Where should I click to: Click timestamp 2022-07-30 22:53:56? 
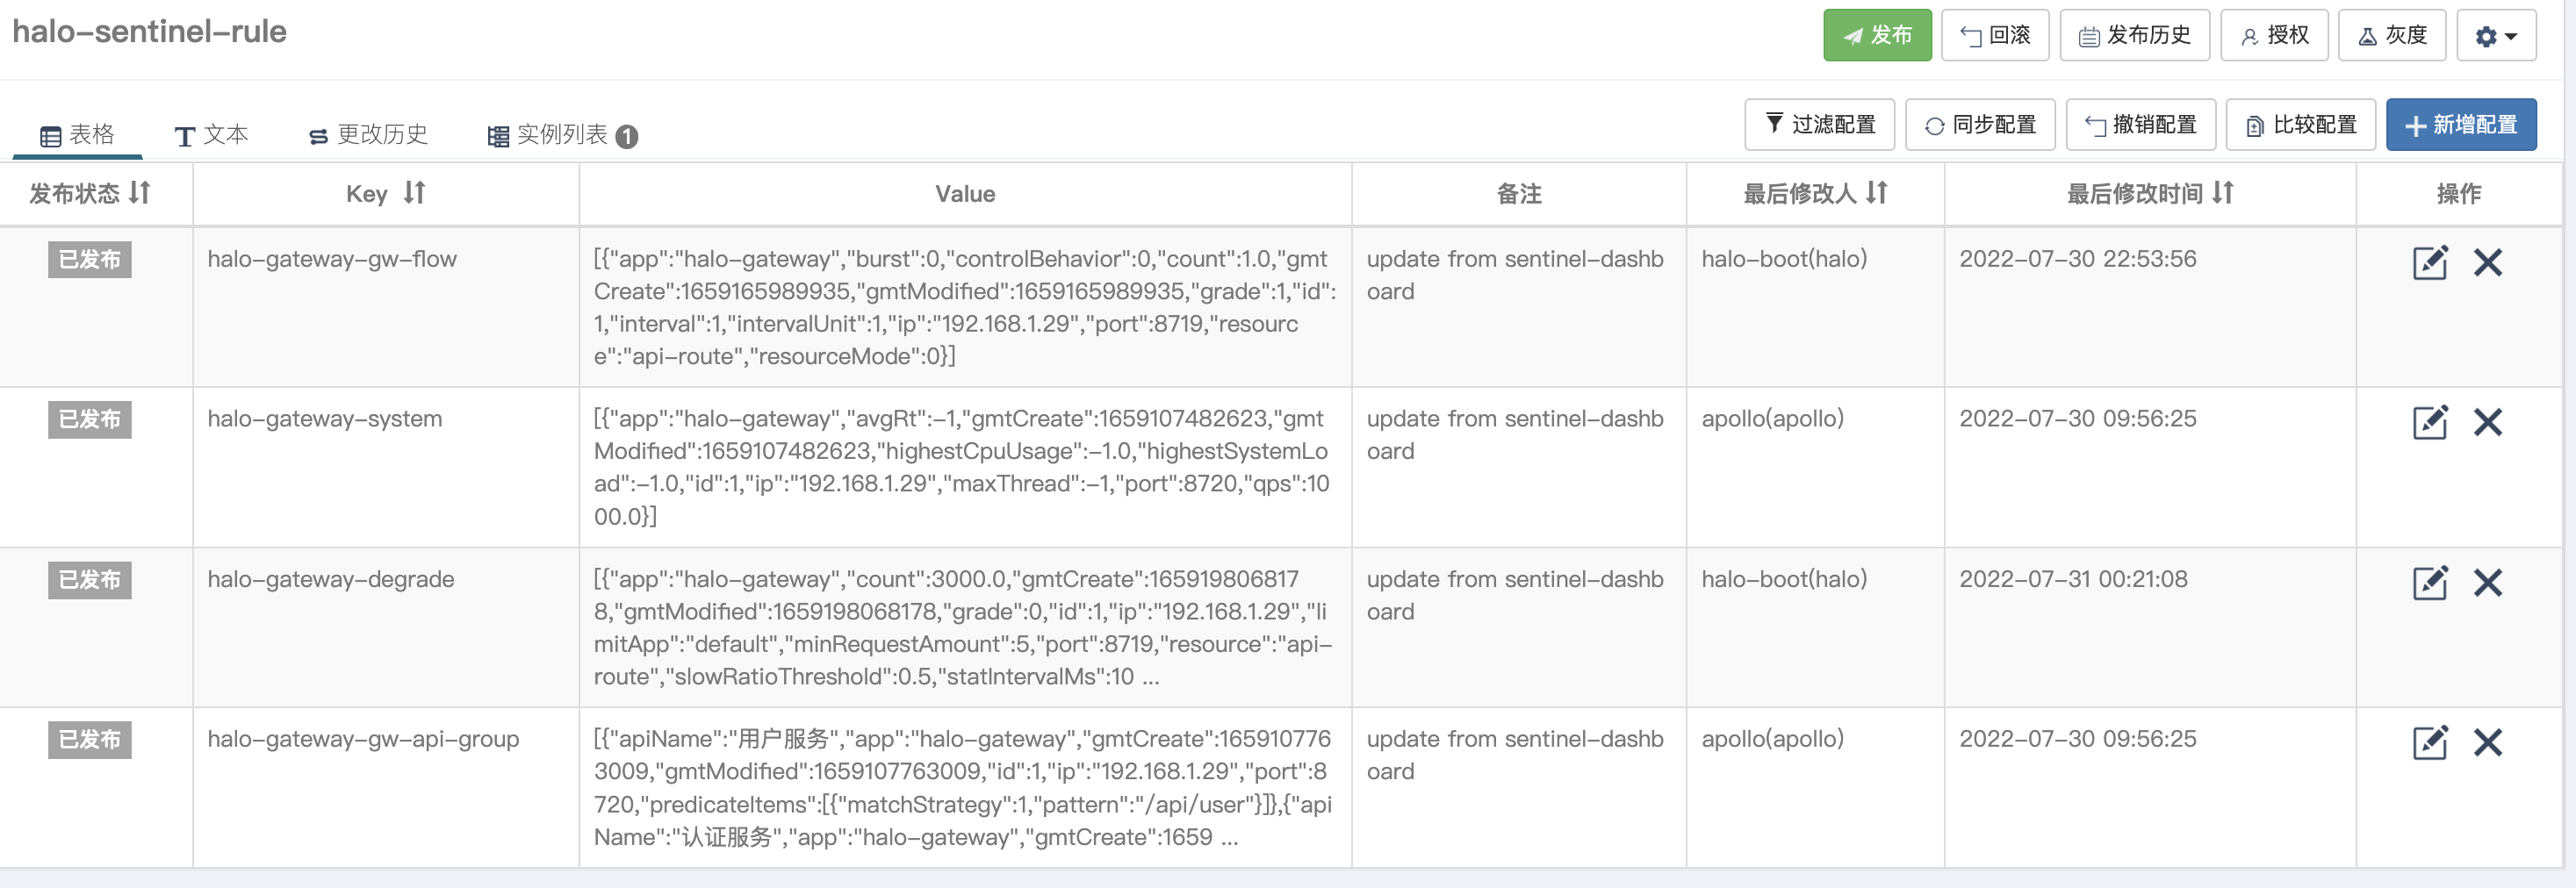(x=2077, y=259)
